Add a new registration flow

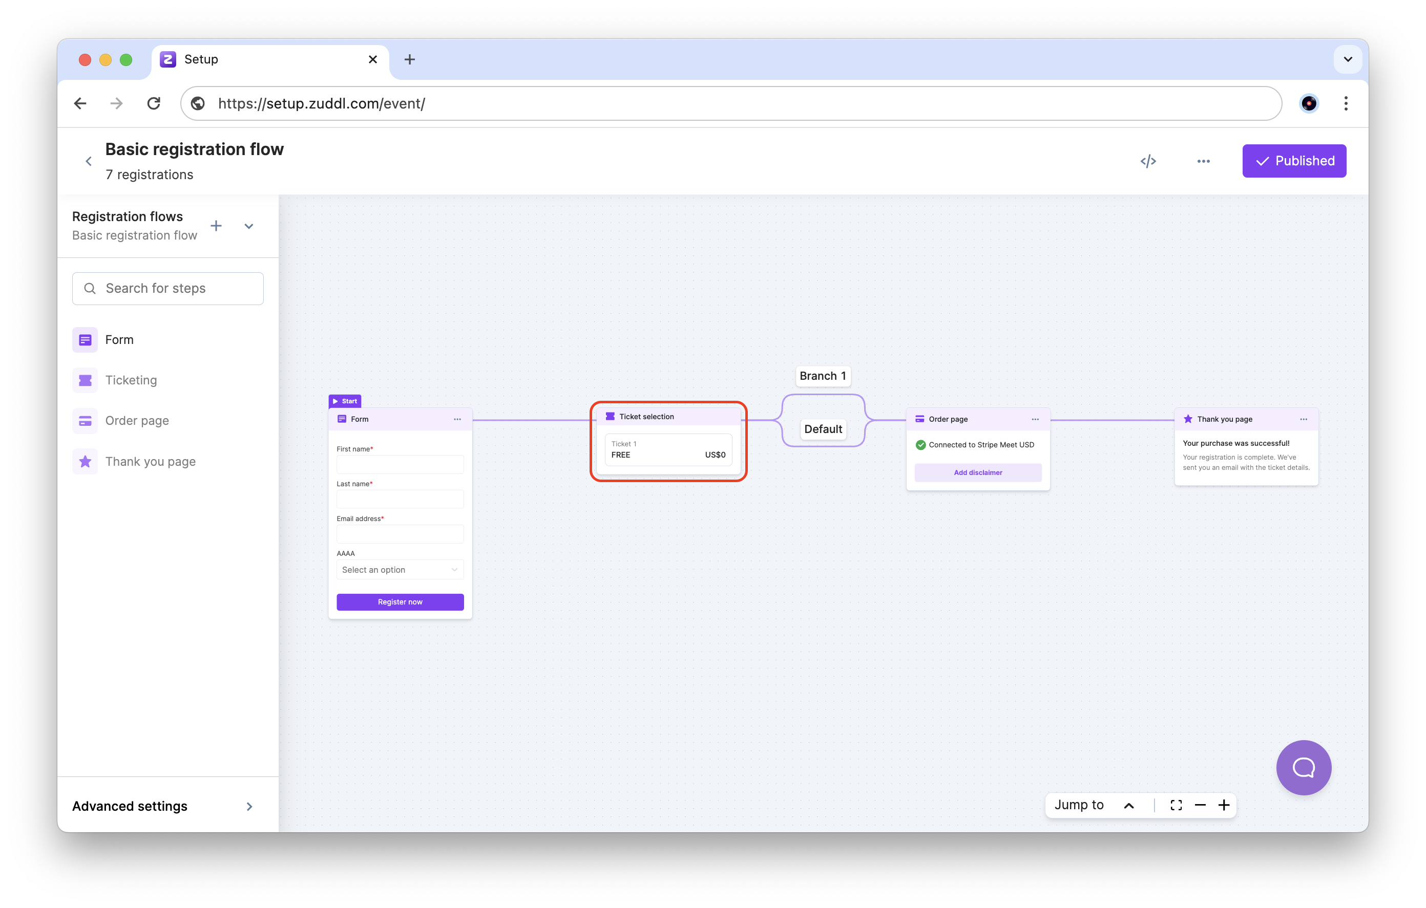point(216,226)
